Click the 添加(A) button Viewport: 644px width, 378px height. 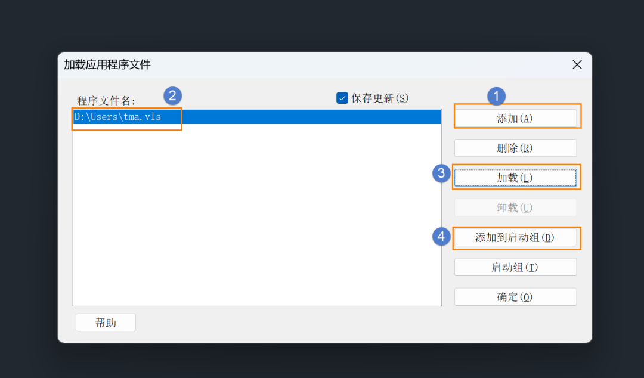(515, 118)
